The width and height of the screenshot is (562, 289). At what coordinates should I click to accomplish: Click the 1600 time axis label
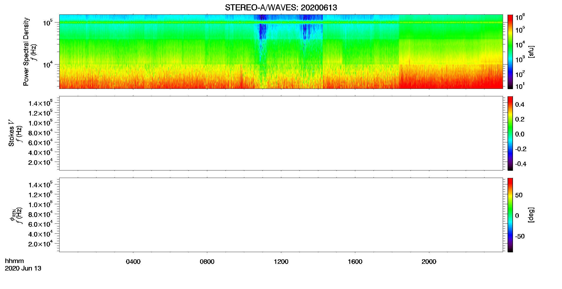click(355, 261)
